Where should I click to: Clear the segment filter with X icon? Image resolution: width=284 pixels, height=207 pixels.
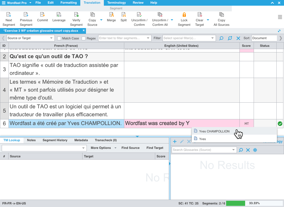pyautogui.click(x=238, y=38)
